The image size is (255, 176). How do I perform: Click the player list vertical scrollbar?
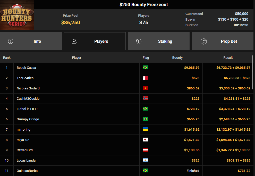[253, 72]
